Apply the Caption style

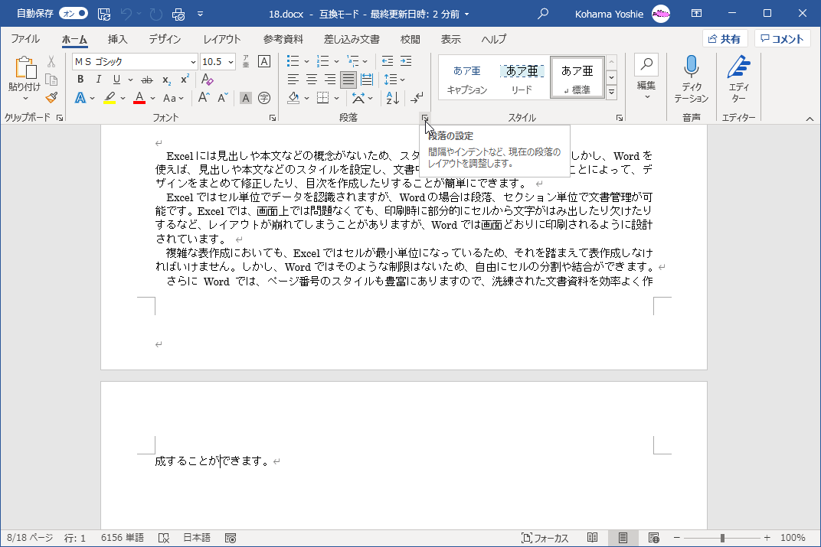pyautogui.click(x=467, y=79)
